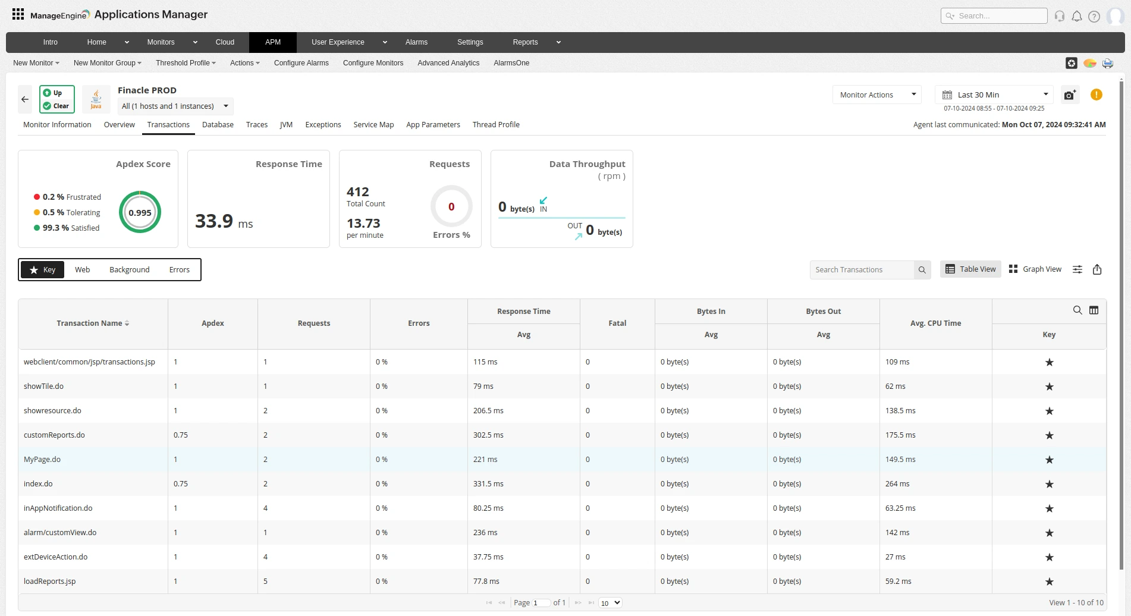The image size is (1131, 616).
Task: Click the export share icon
Action: tap(1097, 269)
